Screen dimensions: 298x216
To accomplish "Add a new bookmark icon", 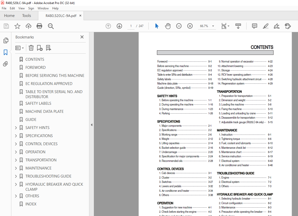I will pyautogui.click(x=40, y=48).
